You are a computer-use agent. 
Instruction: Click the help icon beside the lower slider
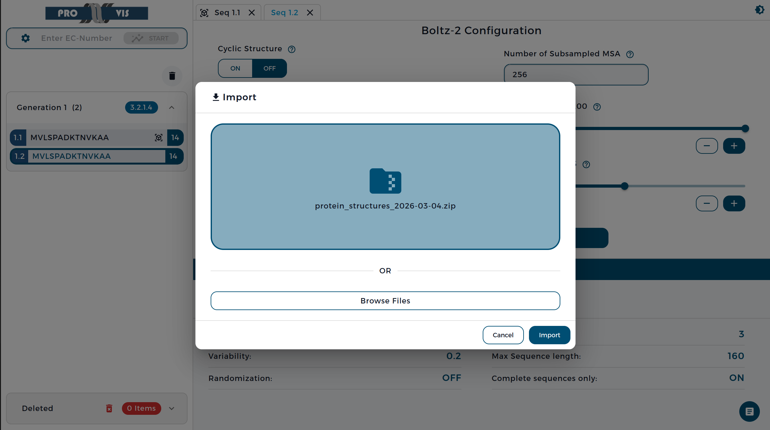point(586,165)
